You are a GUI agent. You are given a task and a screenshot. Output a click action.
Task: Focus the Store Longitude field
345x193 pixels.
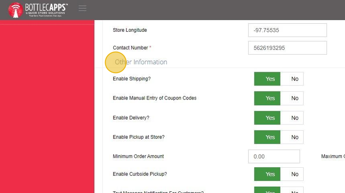pos(287,30)
